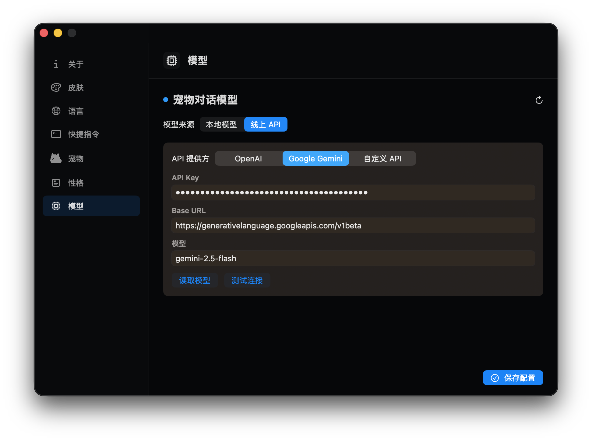
Task: Click into the Base URL field
Action: pos(353,225)
